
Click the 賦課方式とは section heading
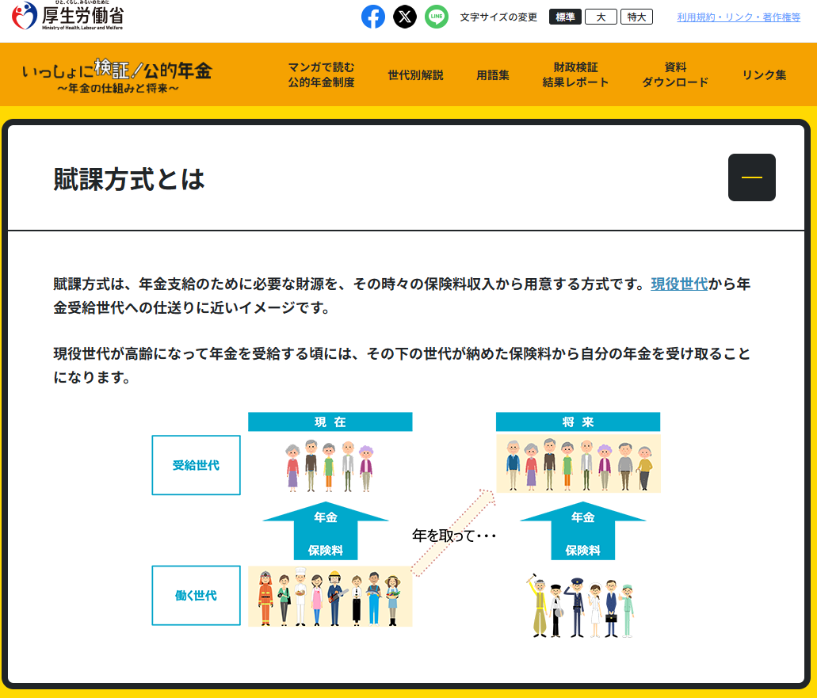point(129,180)
